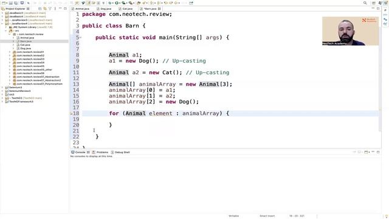Minimize the Project Explorer panel
389x219 pixels.
pyautogui.click(x=60, y=9)
